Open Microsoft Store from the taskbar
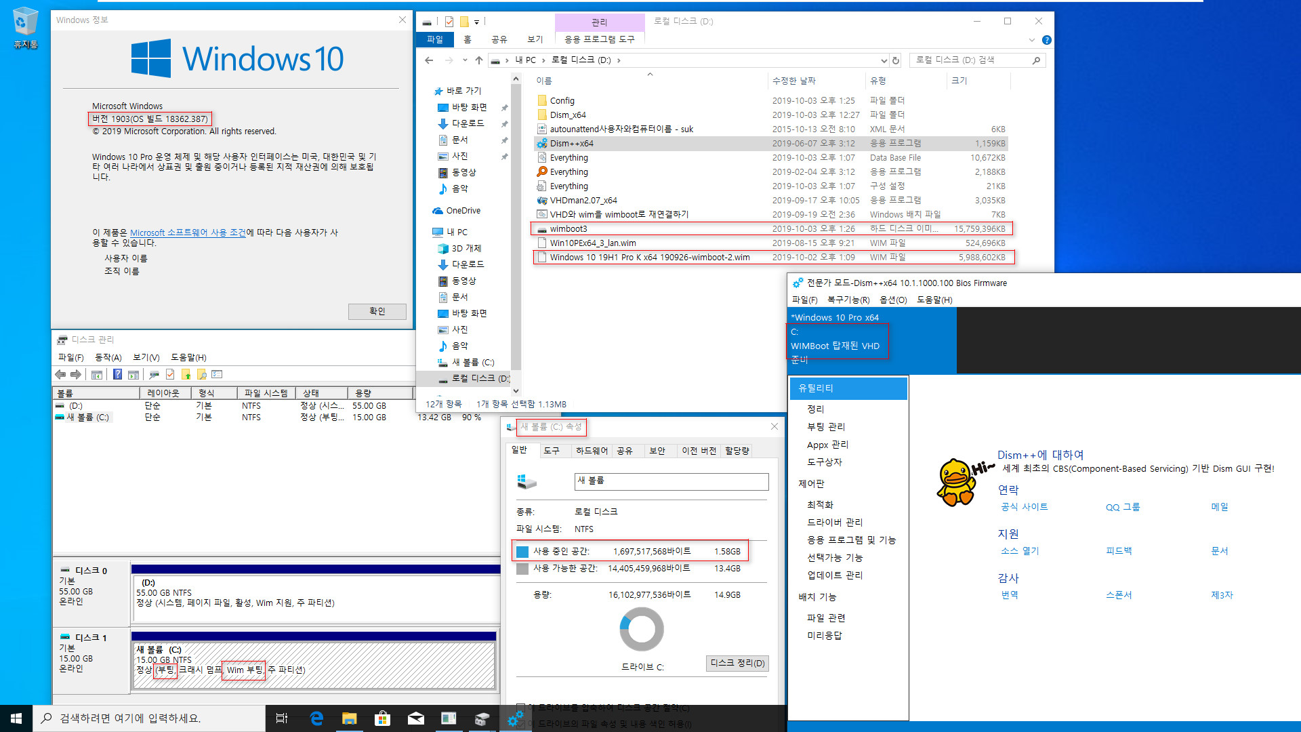The width and height of the screenshot is (1301, 732). (x=383, y=718)
